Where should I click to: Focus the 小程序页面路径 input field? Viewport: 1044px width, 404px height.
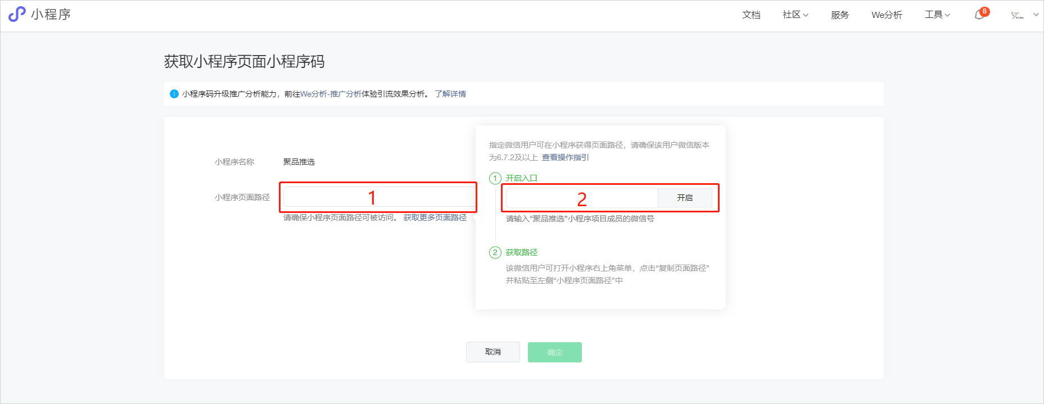(x=379, y=197)
